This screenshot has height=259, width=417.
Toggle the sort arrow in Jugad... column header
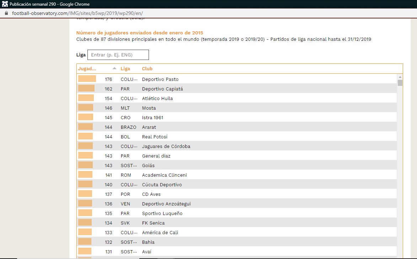[114, 68]
